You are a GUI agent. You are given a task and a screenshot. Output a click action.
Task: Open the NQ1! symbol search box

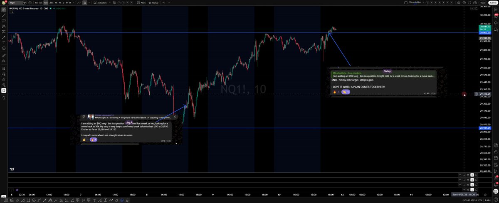18,2
